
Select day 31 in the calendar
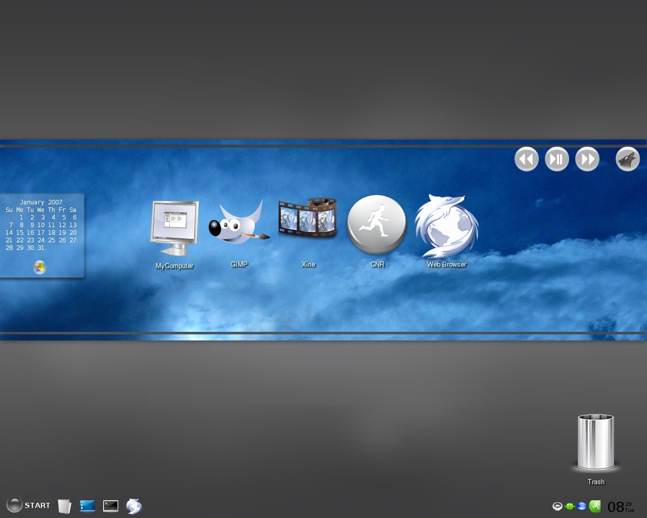(41, 248)
